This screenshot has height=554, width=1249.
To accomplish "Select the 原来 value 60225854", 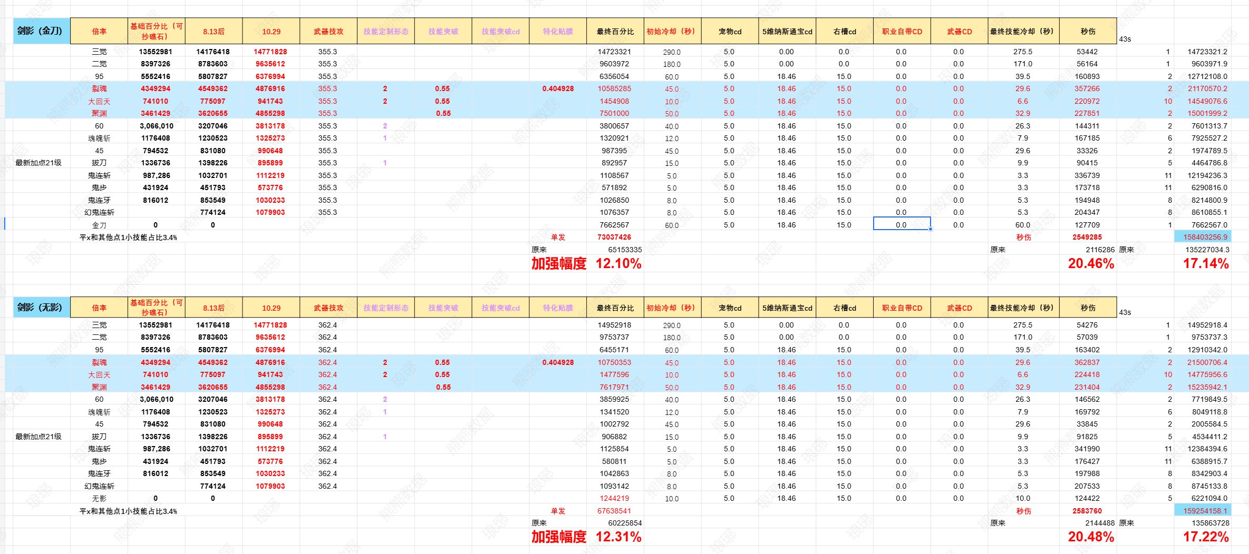I will [624, 523].
